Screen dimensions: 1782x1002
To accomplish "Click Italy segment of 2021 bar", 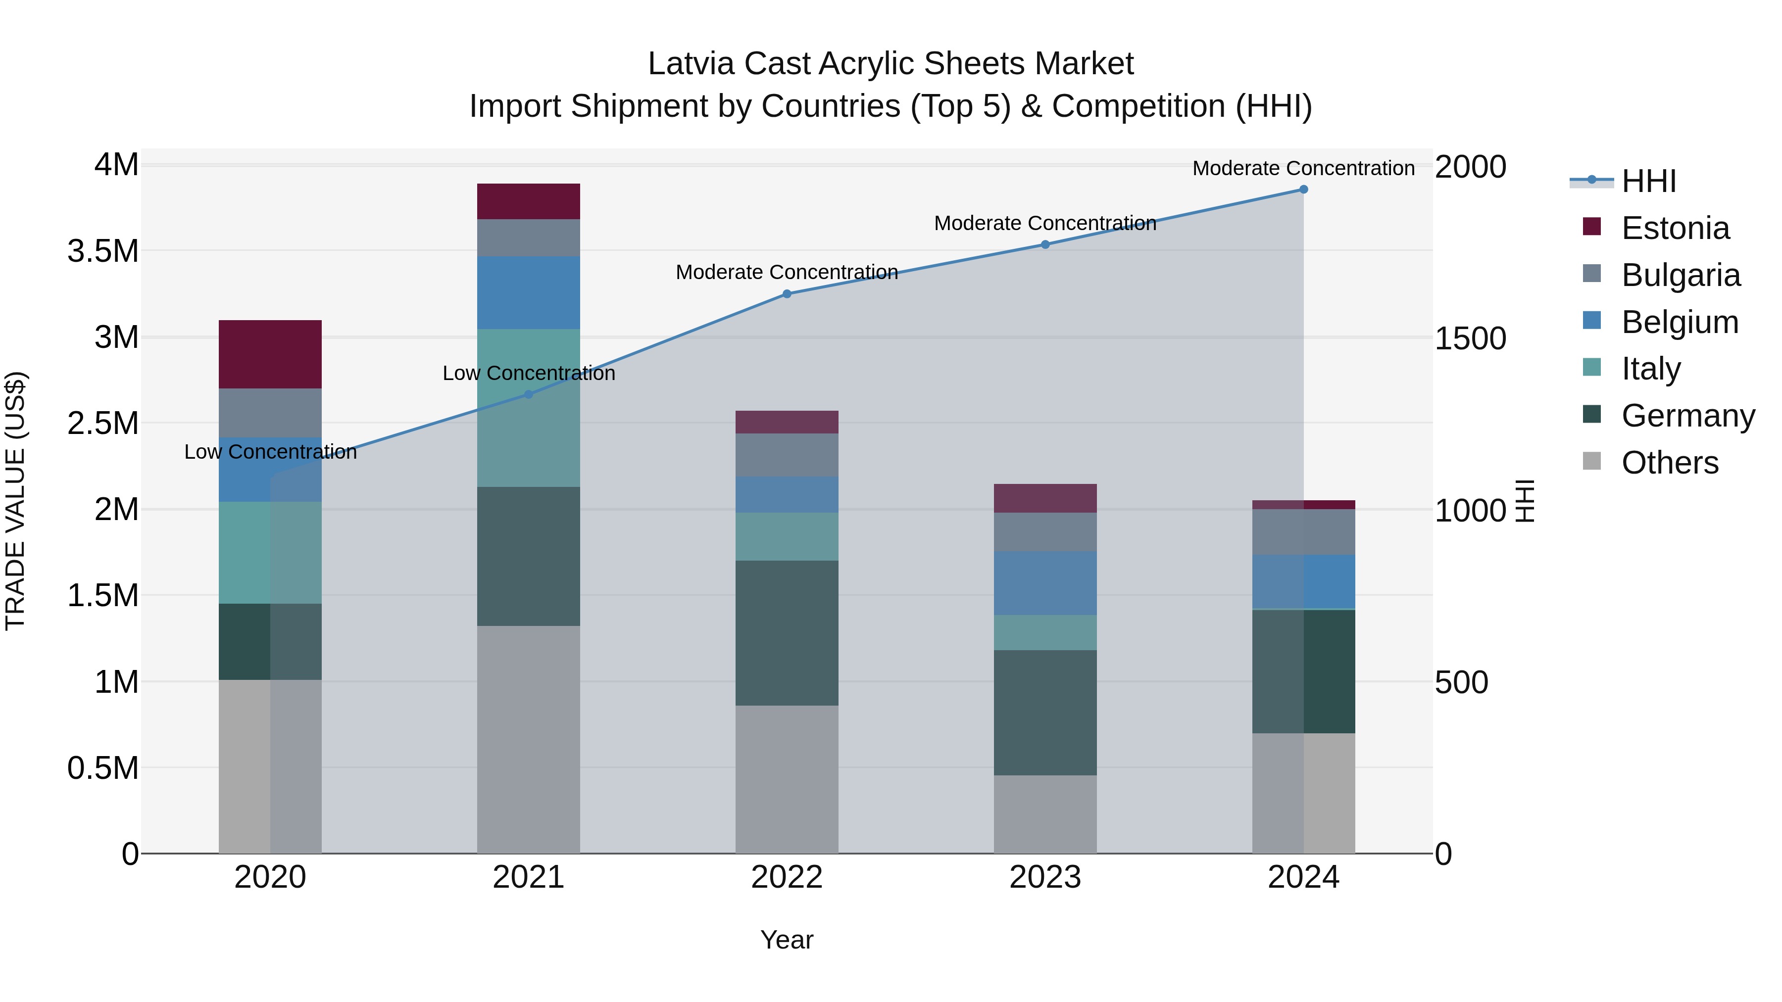I will 529,408.
